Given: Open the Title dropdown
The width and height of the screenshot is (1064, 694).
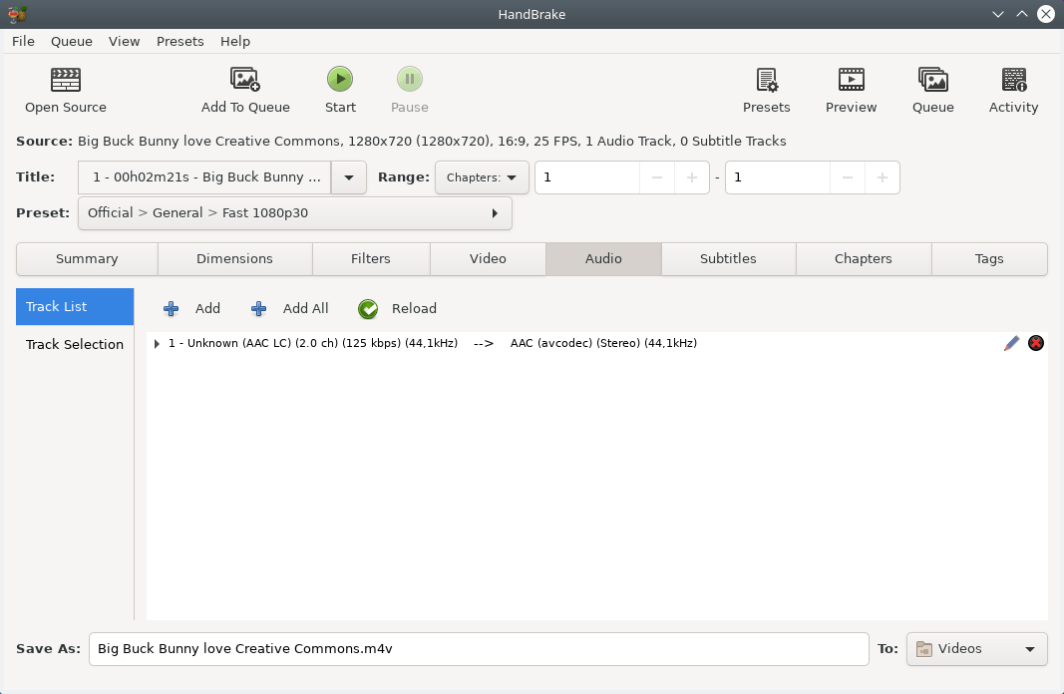Looking at the screenshot, I should [348, 176].
